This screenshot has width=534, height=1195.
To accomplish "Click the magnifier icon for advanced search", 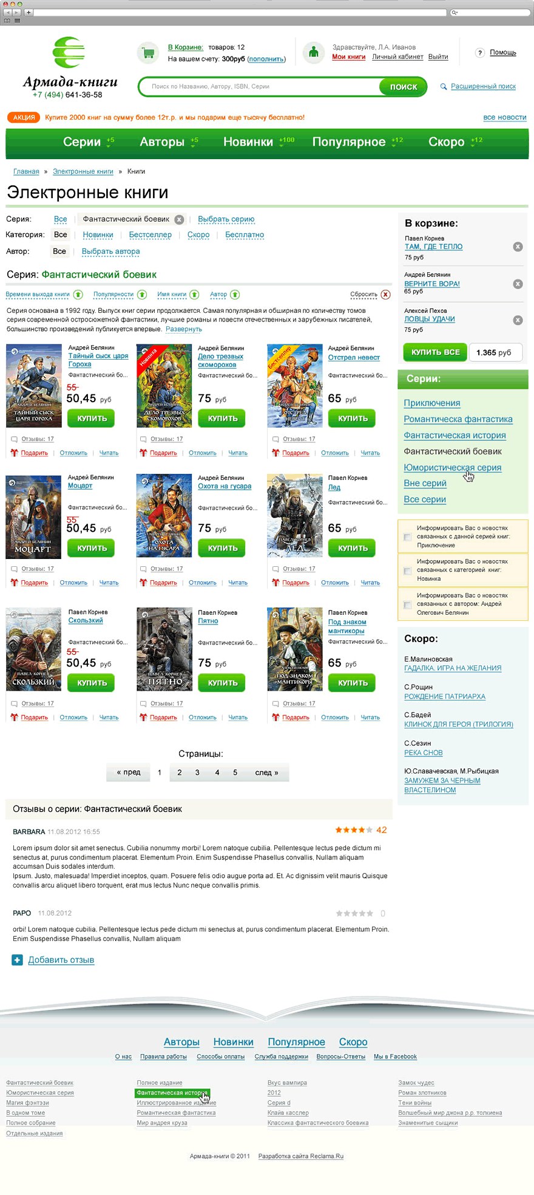I will coord(444,86).
